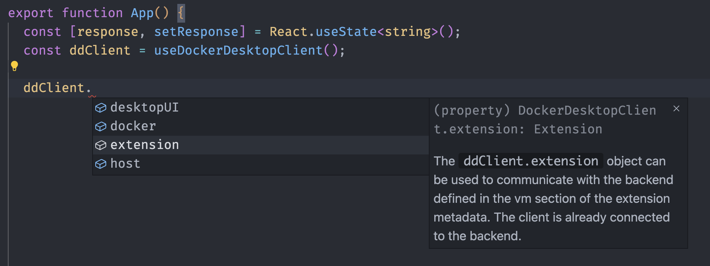The image size is (710, 266).
Task: Click the cube icon beside desktopUI
Action: (x=101, y=108)
